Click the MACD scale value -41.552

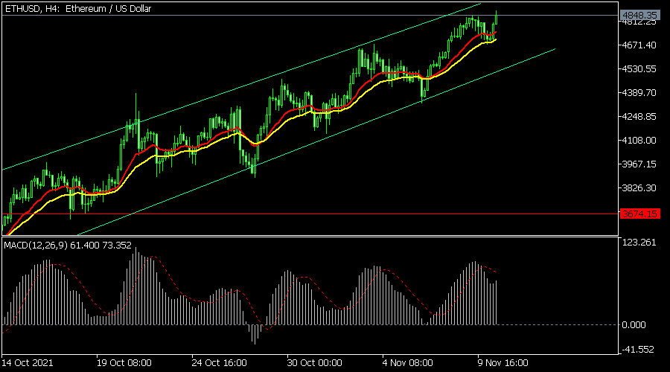[638, 350]
